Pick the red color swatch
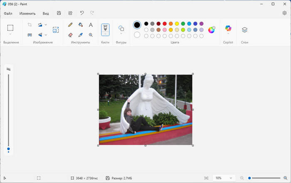291x183 pixels. pyautogui.click(x=165, y=24)
